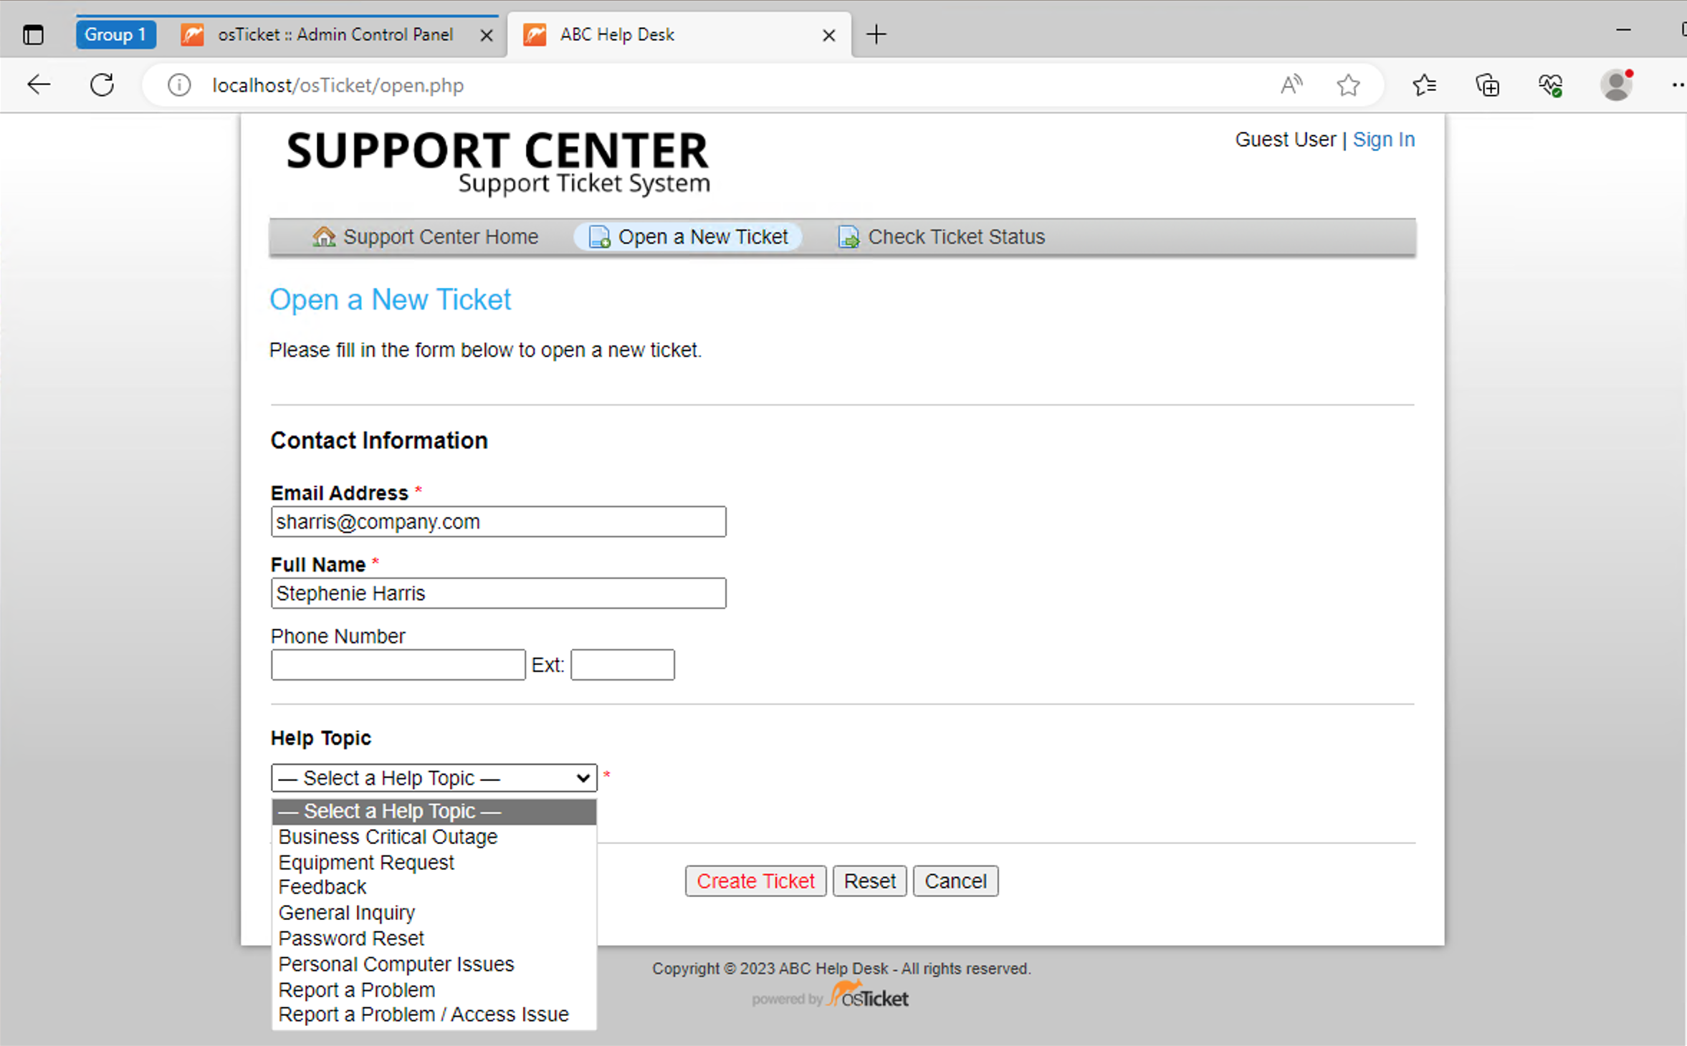Screen dimensions: 1687x1046
Task: Click the Create Ticket button
Action: click(755, 881)
